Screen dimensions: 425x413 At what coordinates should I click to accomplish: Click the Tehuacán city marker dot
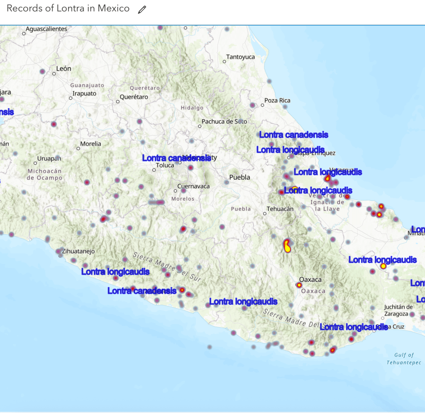pyautogui.click(x=265, y=214)
